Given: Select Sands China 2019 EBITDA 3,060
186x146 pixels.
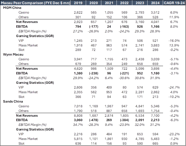Looking at the screenshot, I should 78,120.
